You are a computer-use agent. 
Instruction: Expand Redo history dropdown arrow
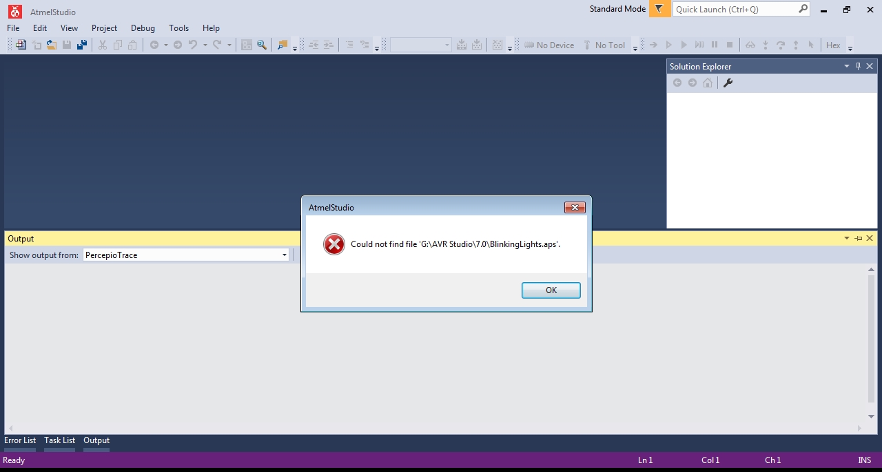(x=229, y=45)
